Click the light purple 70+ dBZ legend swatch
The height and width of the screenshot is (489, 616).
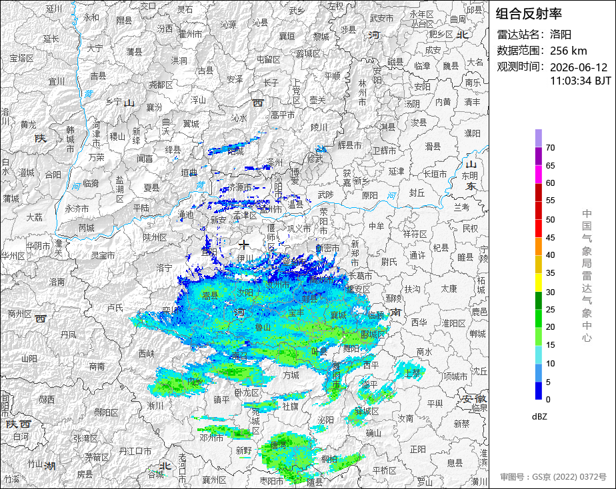(x=539, y=138)
